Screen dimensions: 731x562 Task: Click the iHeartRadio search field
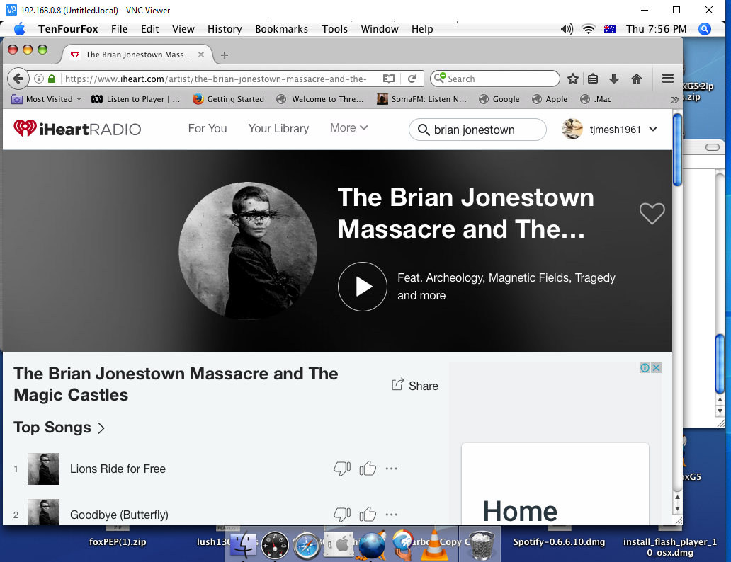click(x=477, y=130)
